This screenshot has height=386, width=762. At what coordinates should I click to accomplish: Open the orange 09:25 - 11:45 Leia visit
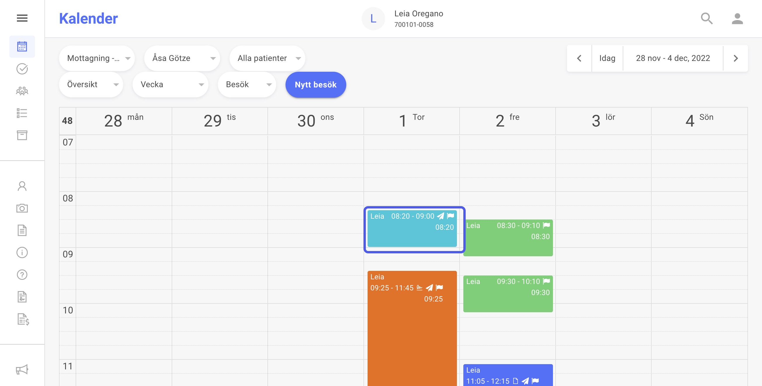tap(412, 328)
